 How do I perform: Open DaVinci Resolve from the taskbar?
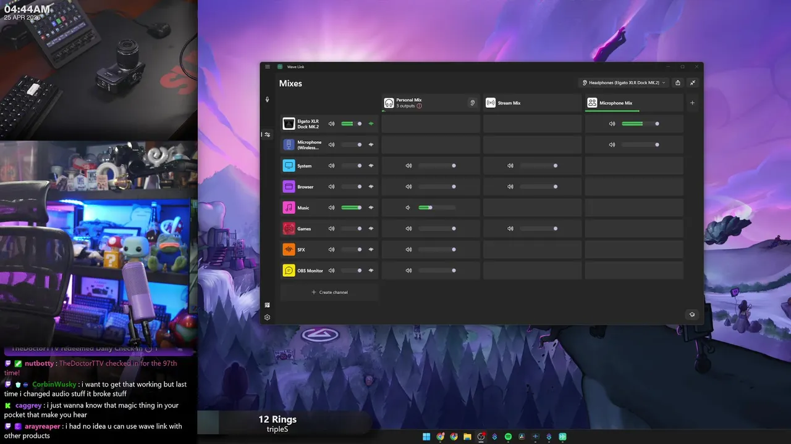click(522, 437)
